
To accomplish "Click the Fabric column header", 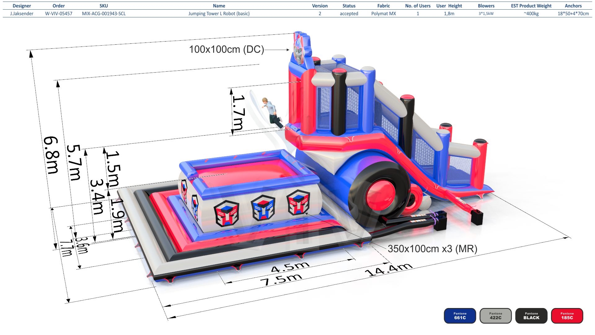I will tap(384, 6).
